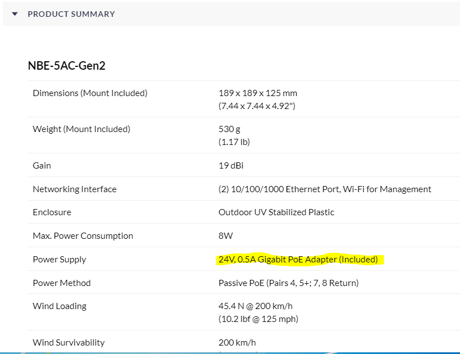Click the Networking Interface label
This screenshot has height=354, width=460.
(x=74, y=189)
